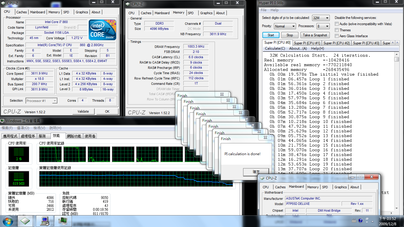The height and width of the screenshot is (227, 404).
Task: Open the Processors count dropdown
Action: (323, 26)
